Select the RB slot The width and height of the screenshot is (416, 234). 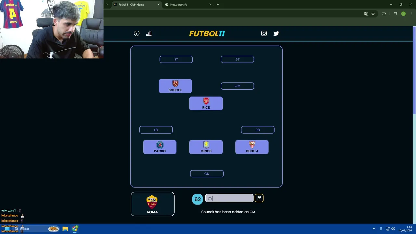257,130
